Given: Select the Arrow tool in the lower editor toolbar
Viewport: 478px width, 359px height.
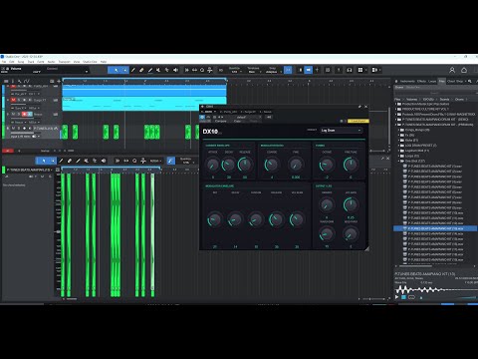Looking at the screenshot, I should pos(44,161).
